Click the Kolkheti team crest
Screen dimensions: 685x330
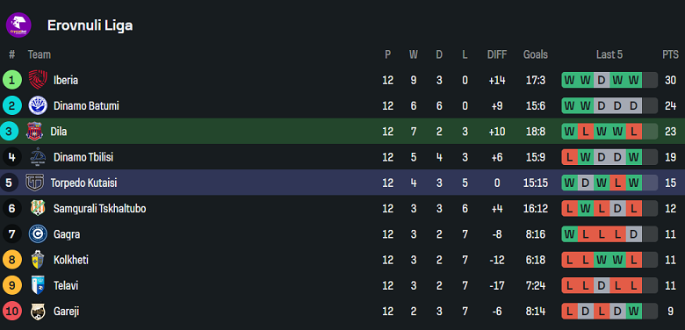coord(38,260)
